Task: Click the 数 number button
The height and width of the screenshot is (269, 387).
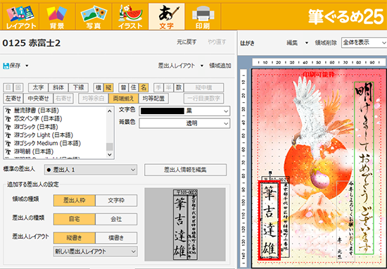Action: click(179, 87)
